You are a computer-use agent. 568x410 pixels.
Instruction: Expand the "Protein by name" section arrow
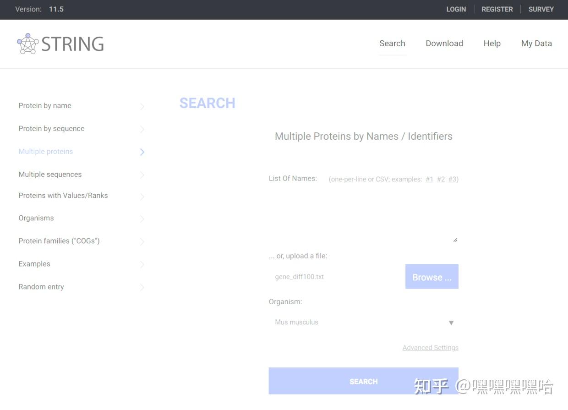142,106
